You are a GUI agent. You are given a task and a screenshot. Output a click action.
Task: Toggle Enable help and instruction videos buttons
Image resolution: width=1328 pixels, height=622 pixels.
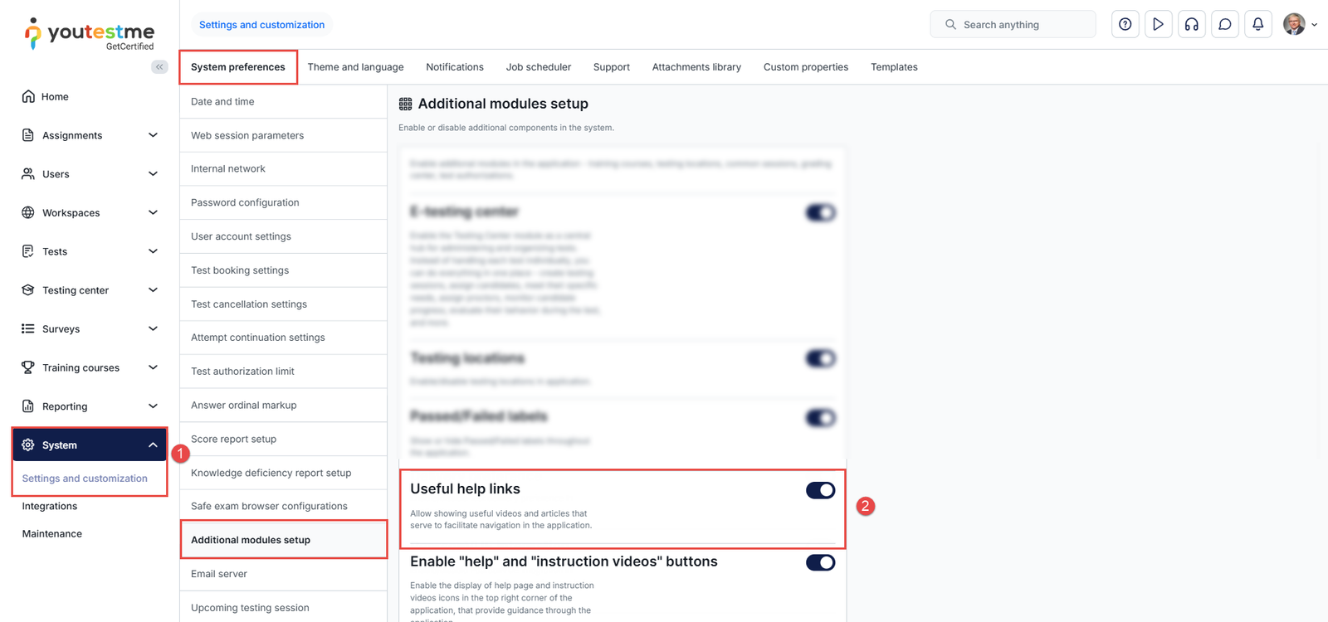tap(820, 562)
